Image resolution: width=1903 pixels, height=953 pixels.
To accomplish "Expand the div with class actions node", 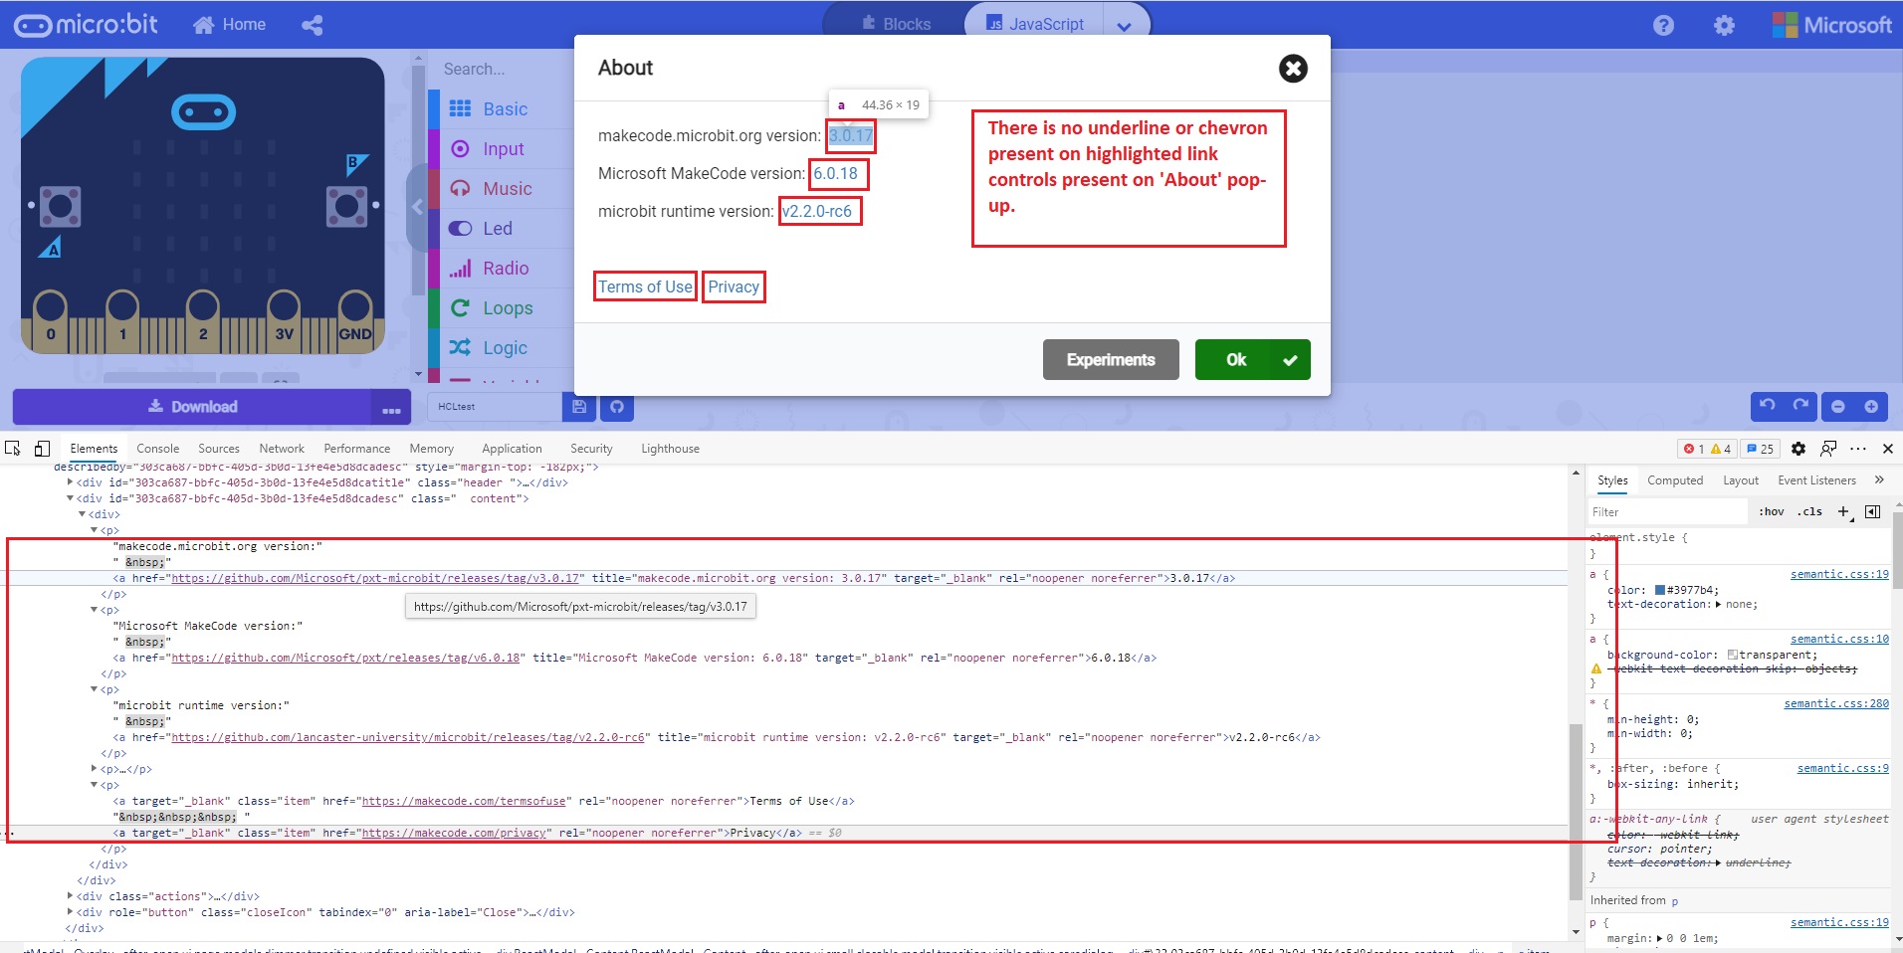I will (x=69, y=896).
